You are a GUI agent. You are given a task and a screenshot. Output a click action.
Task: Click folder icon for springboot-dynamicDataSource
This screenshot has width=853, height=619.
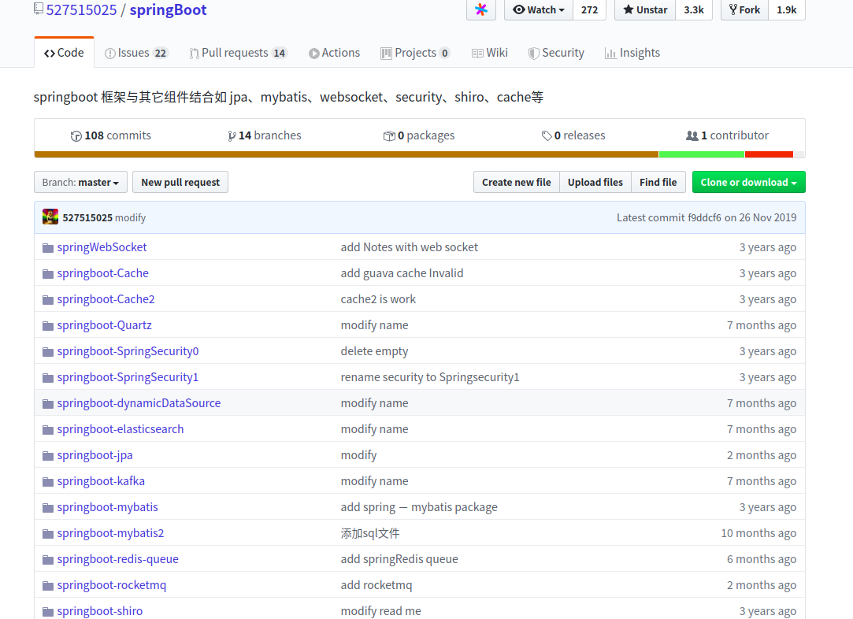pos(48,404)
